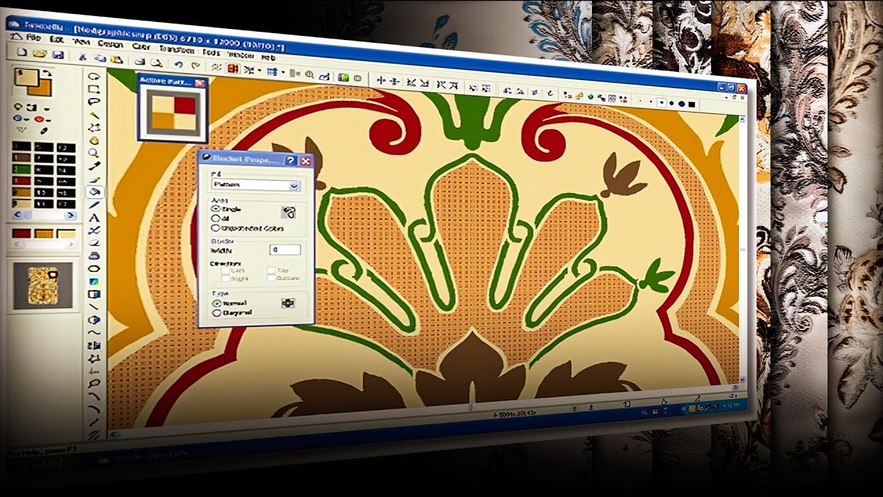Screen dimensions: 883x497
Task: Click the Cut scissors toolbar icon
Action: click(x=82, y=57)
